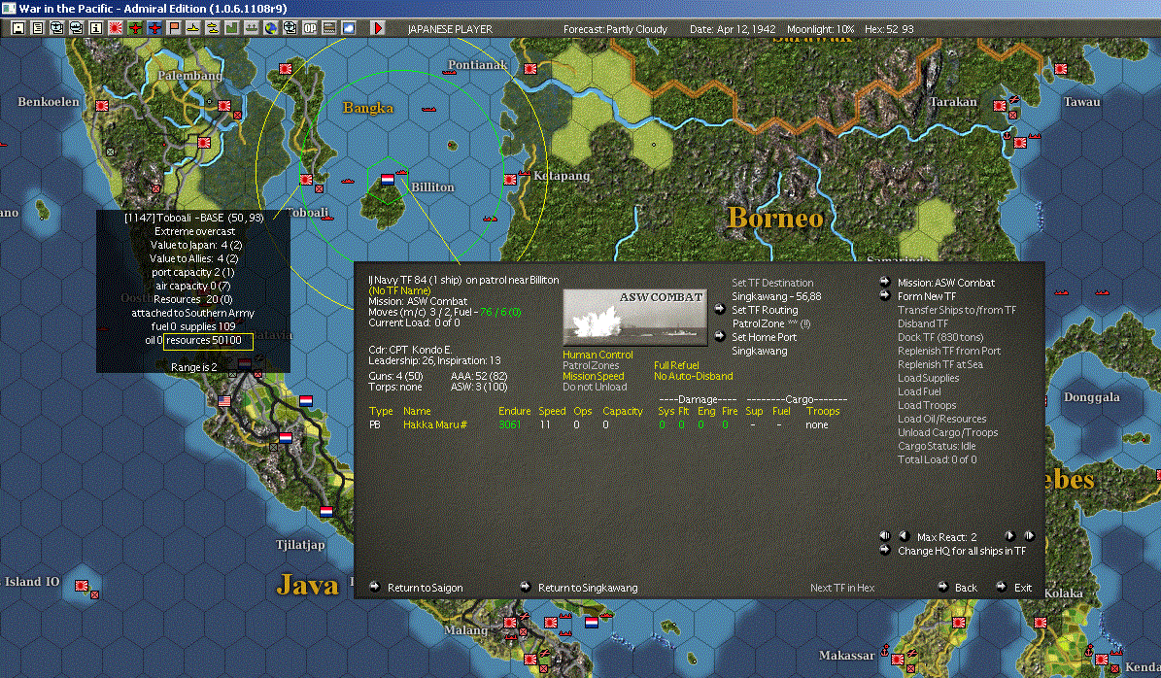This screenshot has height=678, width=1161.
Task: Exit the TF dialog
Action: coord(1022,588)
